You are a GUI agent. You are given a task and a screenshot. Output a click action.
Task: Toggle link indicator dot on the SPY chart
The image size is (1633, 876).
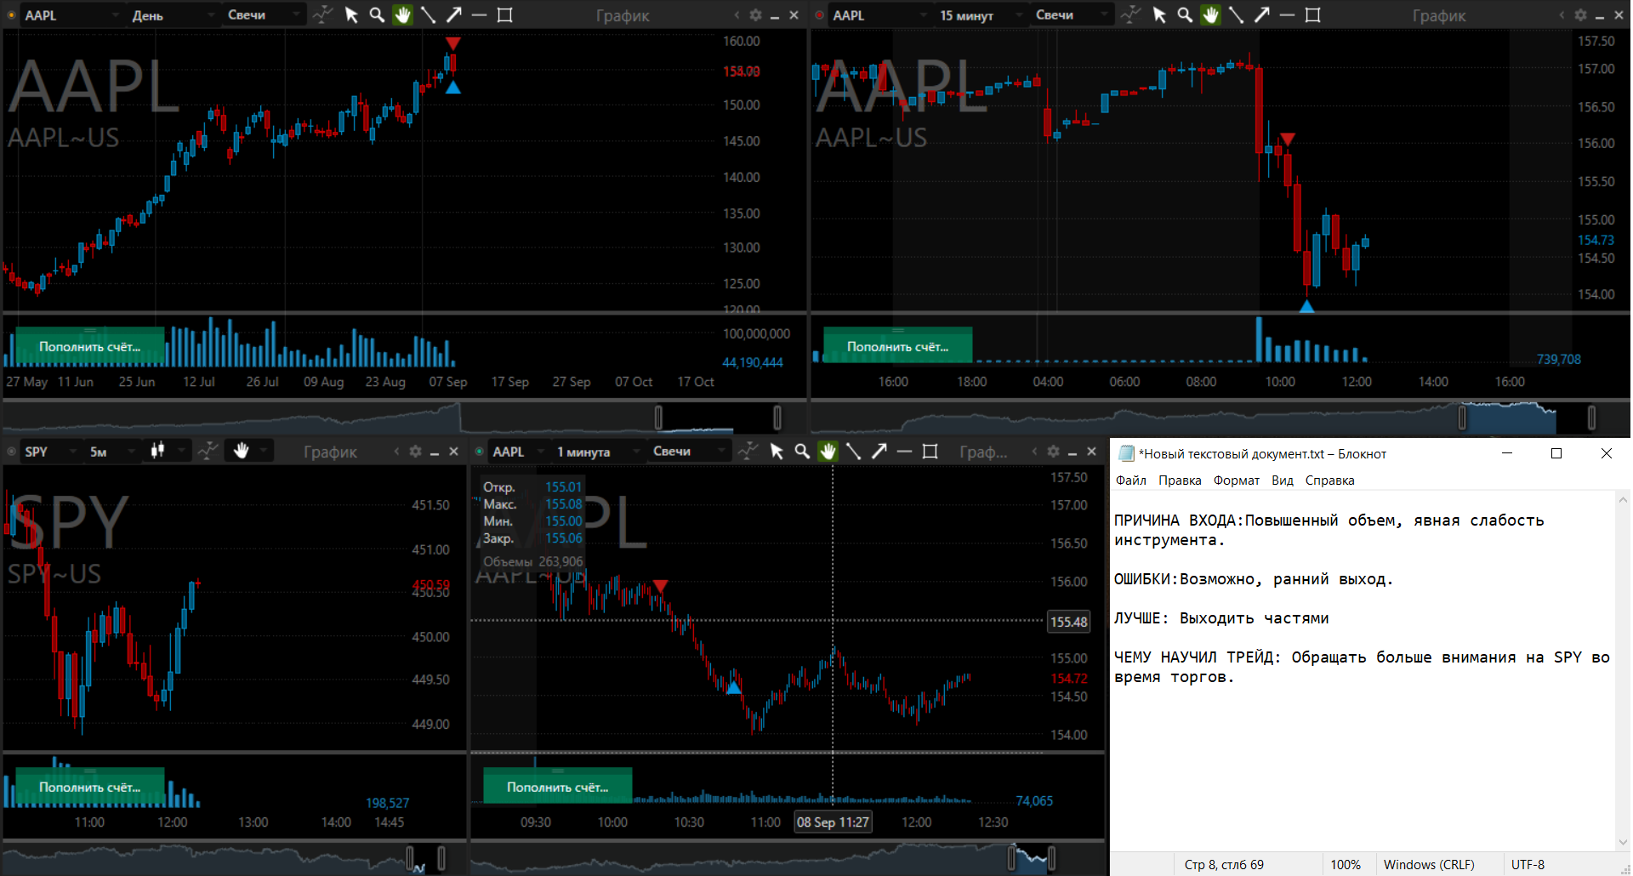point(11,452)
